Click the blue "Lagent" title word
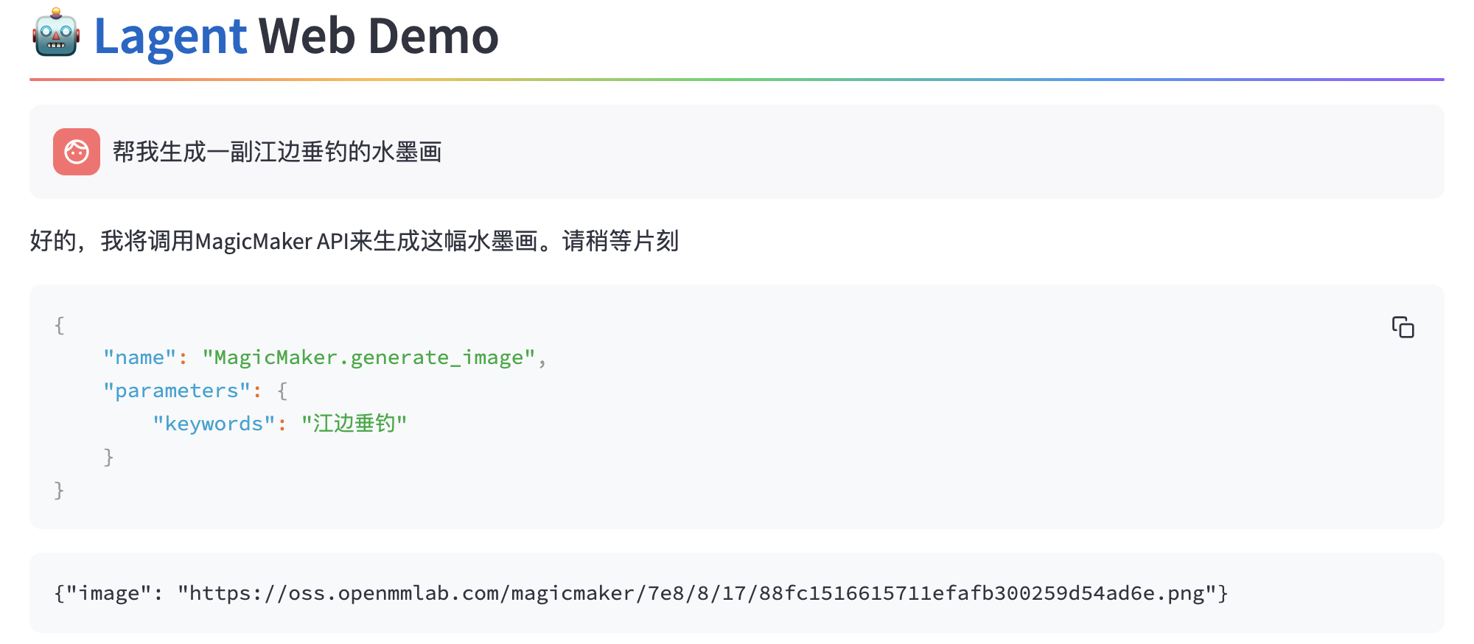The width and height of the screenshot is (1474, 644). [170, 36]
